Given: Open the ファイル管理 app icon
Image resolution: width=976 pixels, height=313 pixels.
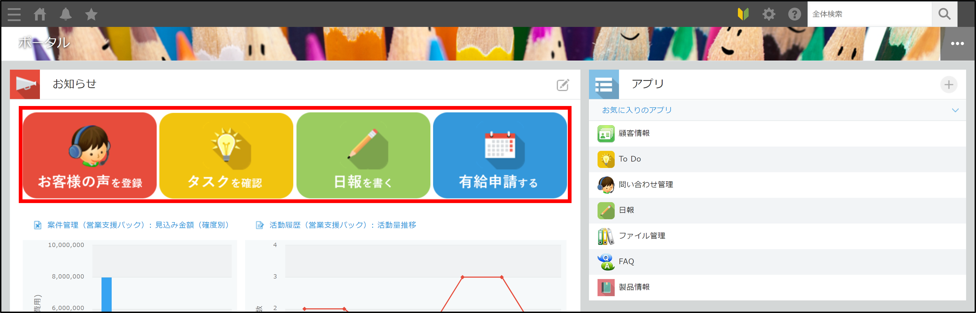Looking at the screenshot, I should [606, 235].
